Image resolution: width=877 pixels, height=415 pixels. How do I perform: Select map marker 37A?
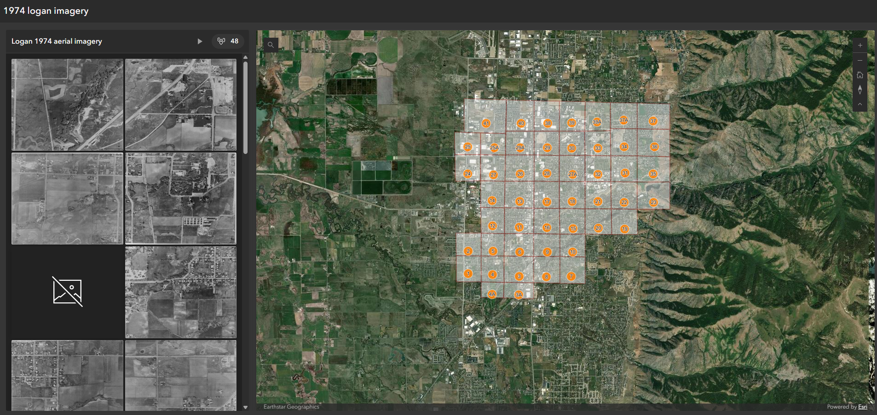coord(623,120)
